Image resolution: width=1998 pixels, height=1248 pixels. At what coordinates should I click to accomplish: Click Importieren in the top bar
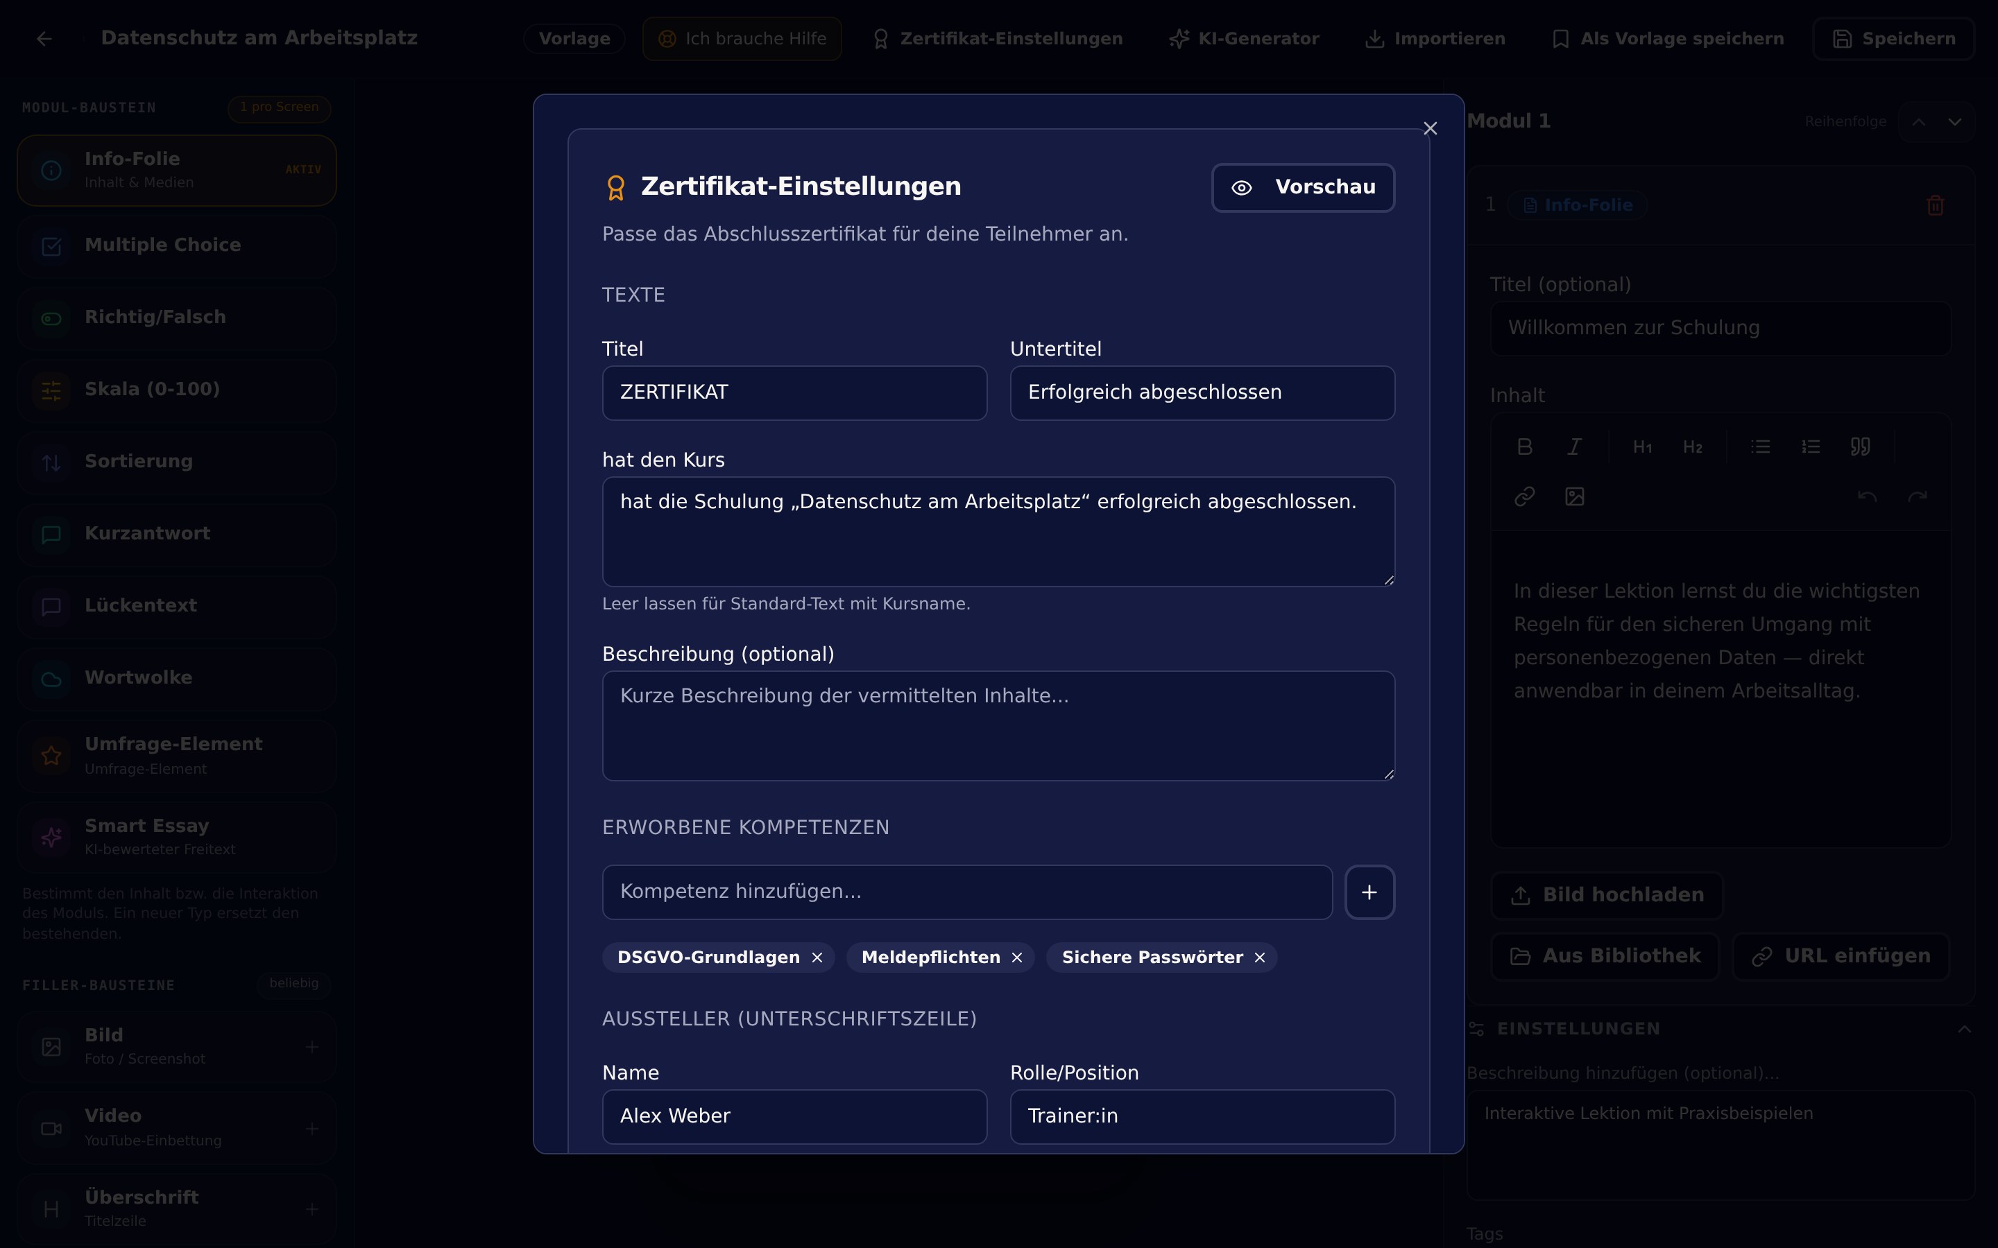coord(1435,39)
